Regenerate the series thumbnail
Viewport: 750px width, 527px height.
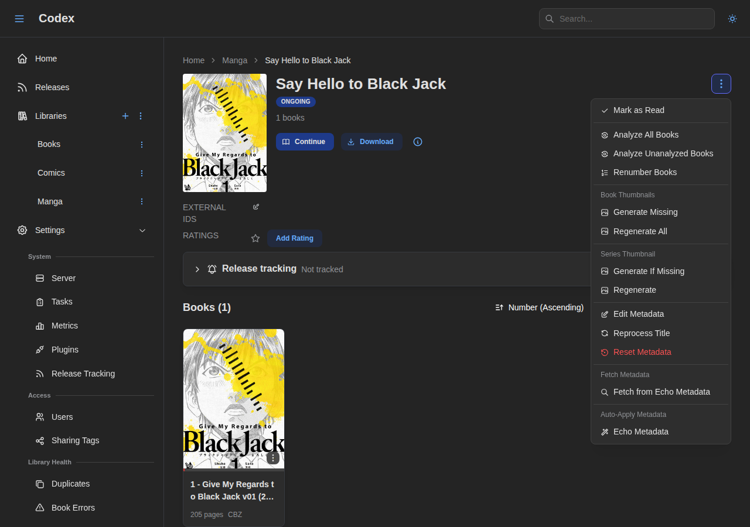tap(661, 290)
